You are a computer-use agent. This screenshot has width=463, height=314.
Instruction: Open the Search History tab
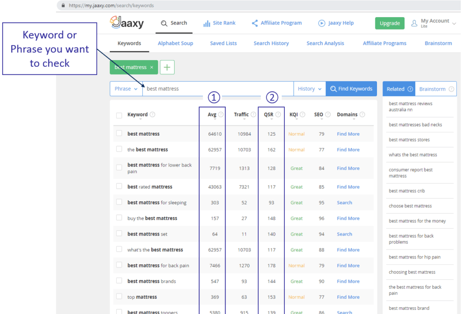[271, 43]
